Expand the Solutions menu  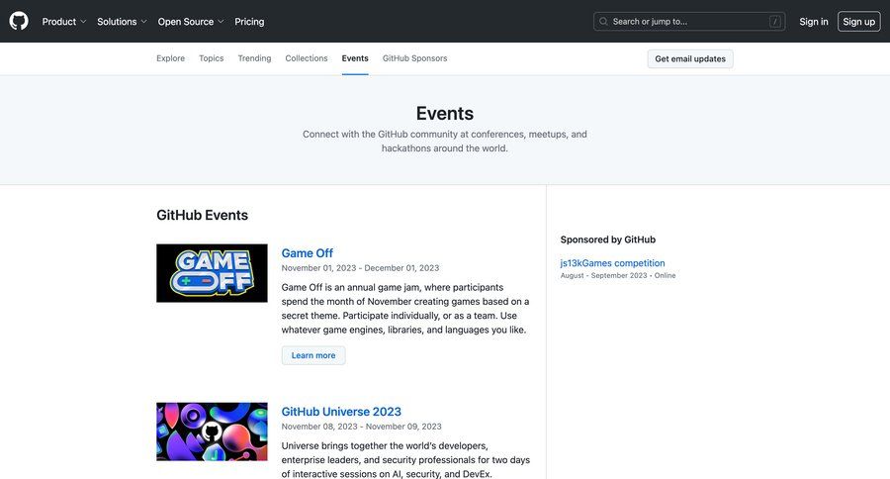[x=122, y=22]
